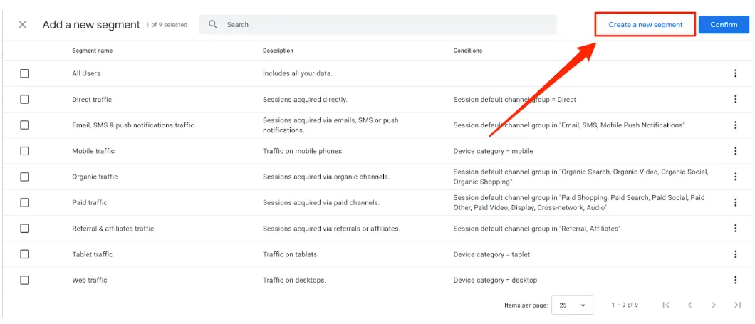Screen dimensions: 755x324
Task: Open more options for All Users segment
Action: [x=735, y=73]
